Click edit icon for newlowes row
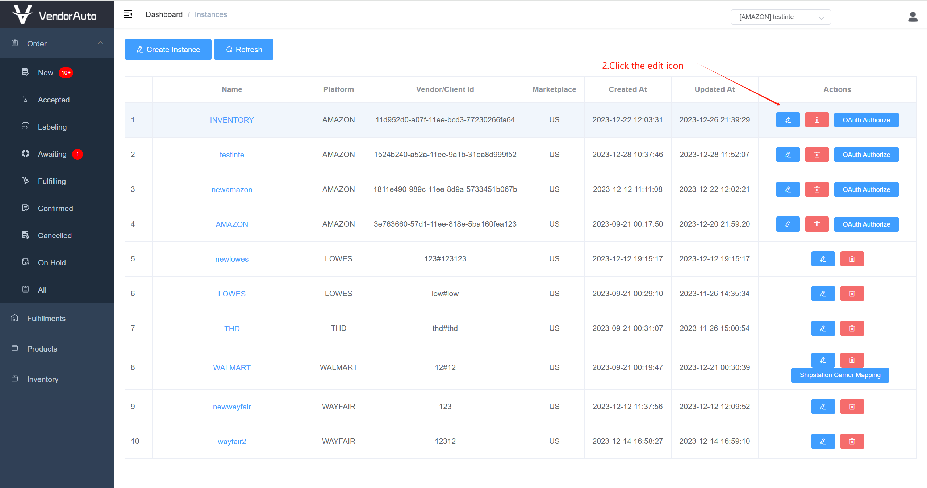This screenshot has width=927, height=488. tap(823, 259)
